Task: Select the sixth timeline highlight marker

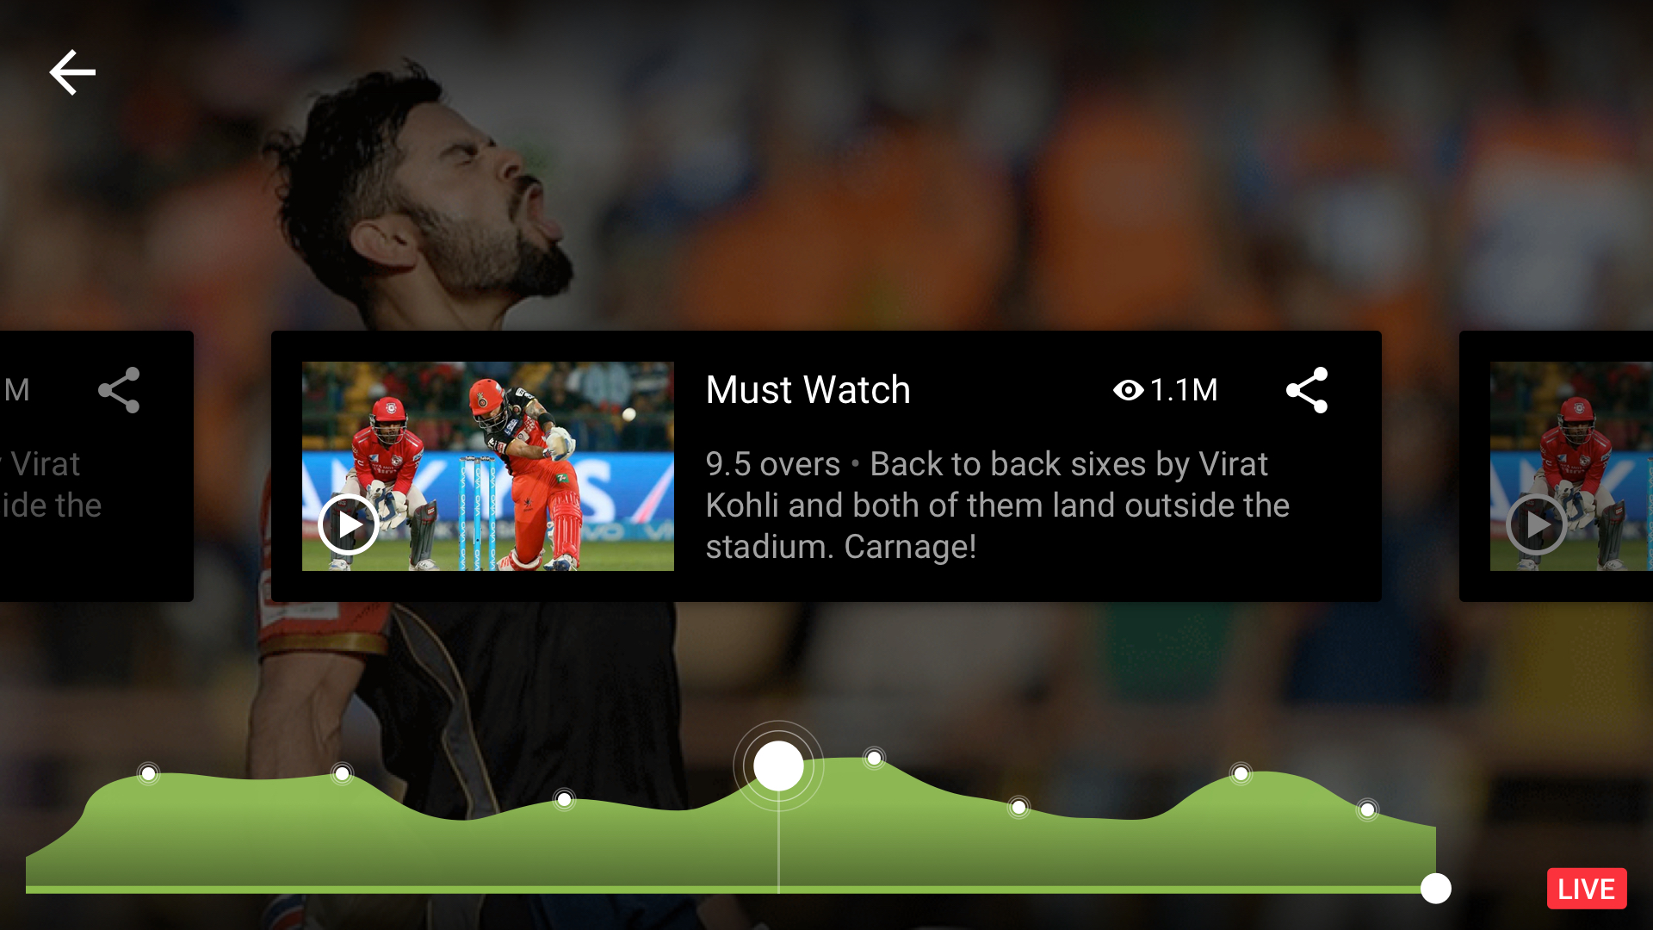Action: (x=1018, y=807)
